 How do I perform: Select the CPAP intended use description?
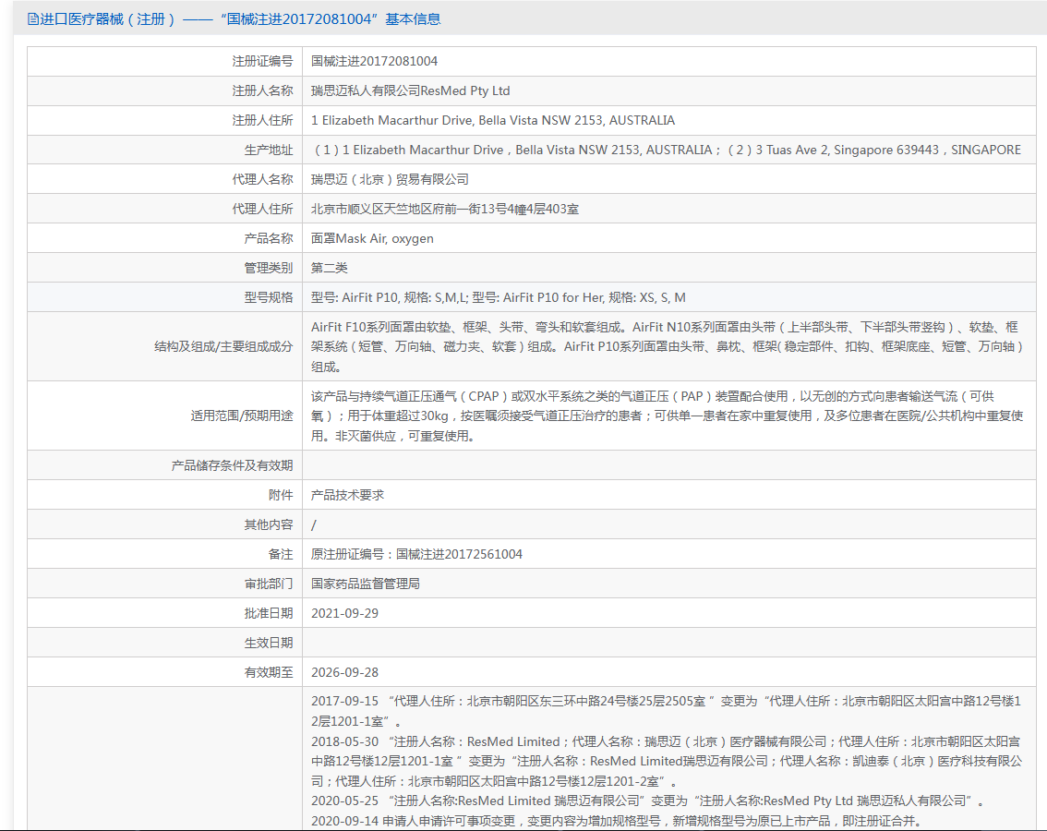667,415
